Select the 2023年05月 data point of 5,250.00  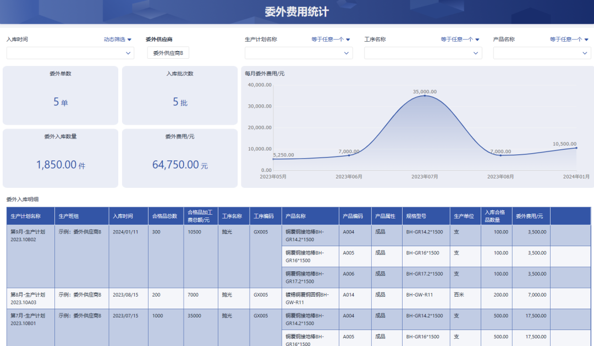pyautogui.click(x=273, y=159)
